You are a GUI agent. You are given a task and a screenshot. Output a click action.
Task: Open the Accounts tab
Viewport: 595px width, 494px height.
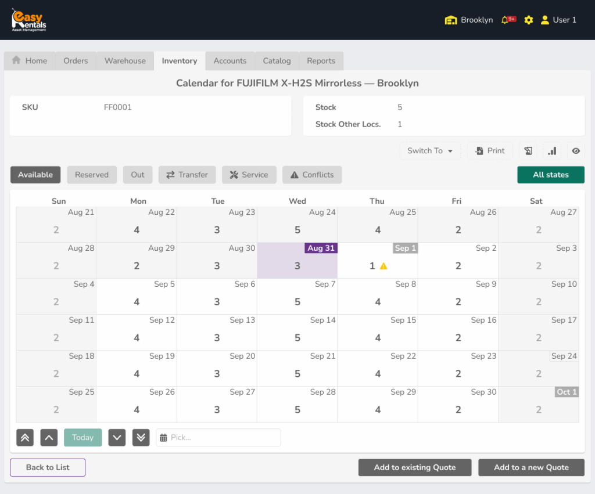(230, 60)
